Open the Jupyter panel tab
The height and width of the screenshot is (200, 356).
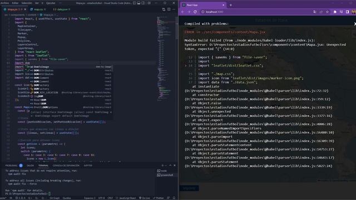88,166
